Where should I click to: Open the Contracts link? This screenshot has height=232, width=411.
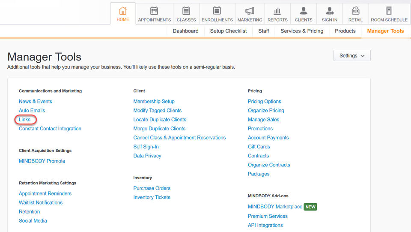coord(259,156)
